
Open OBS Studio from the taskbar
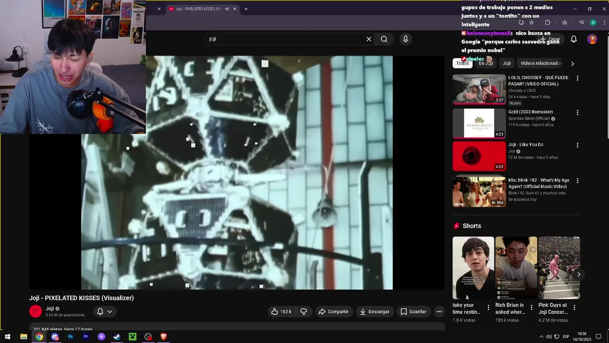click(x=148, y=337)
